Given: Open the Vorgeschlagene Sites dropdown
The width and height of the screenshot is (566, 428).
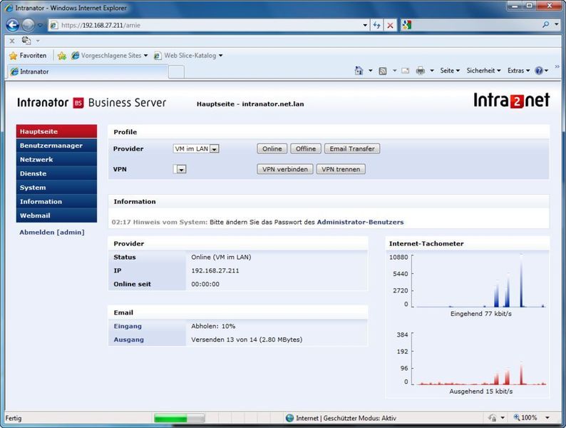Looking at the screenshot, I should [x=145, y=56].
